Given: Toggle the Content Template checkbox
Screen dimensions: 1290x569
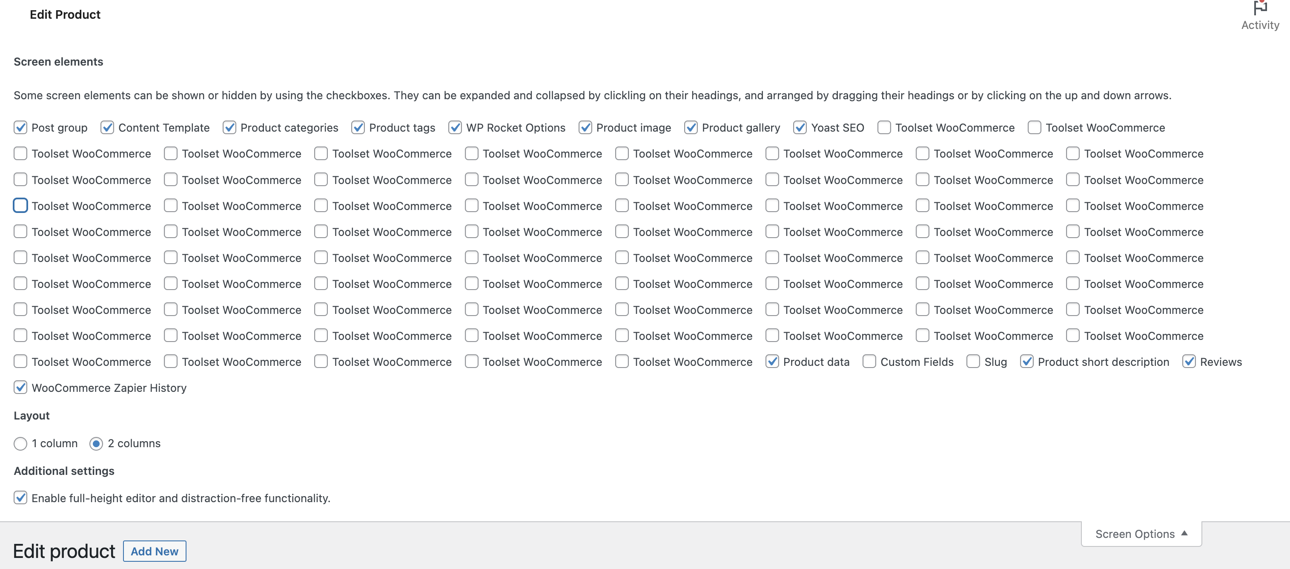Looking at the screenshot, I should [107, 128].
